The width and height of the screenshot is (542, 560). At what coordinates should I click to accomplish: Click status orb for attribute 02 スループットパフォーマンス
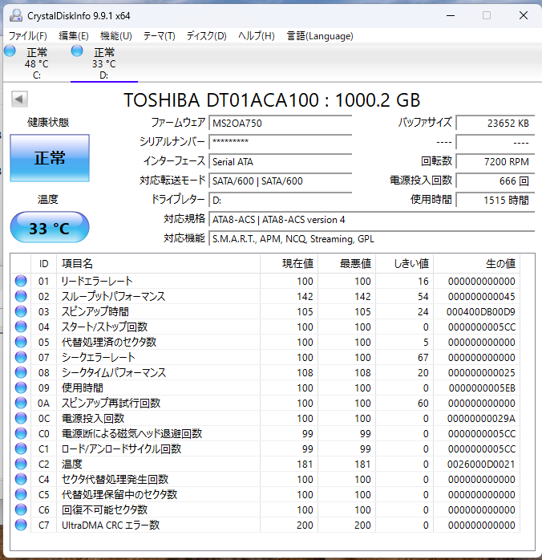coord(21,296)
